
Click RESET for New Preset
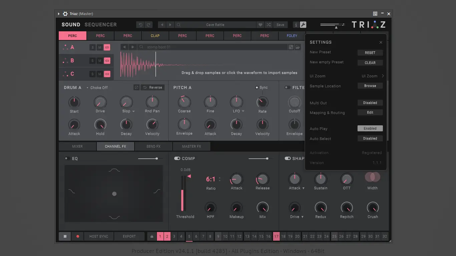pos(370,53)
